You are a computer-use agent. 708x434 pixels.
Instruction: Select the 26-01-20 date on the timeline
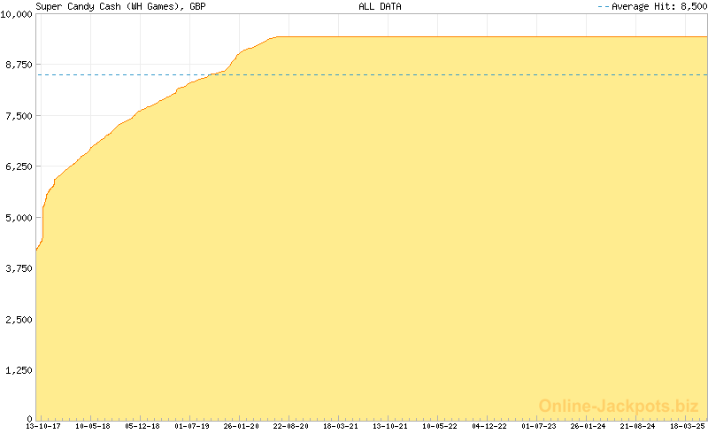[241, 426]
